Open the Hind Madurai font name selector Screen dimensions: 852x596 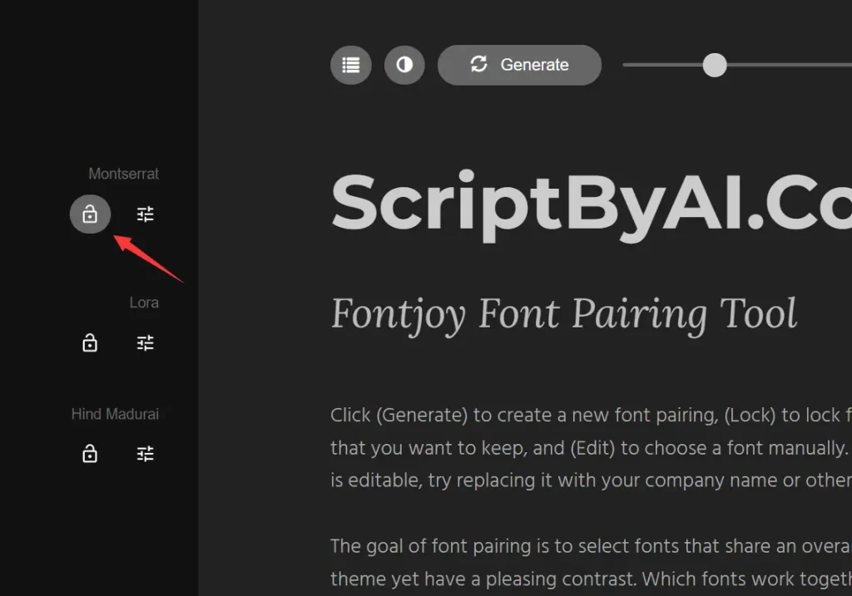tap(115, 414)
